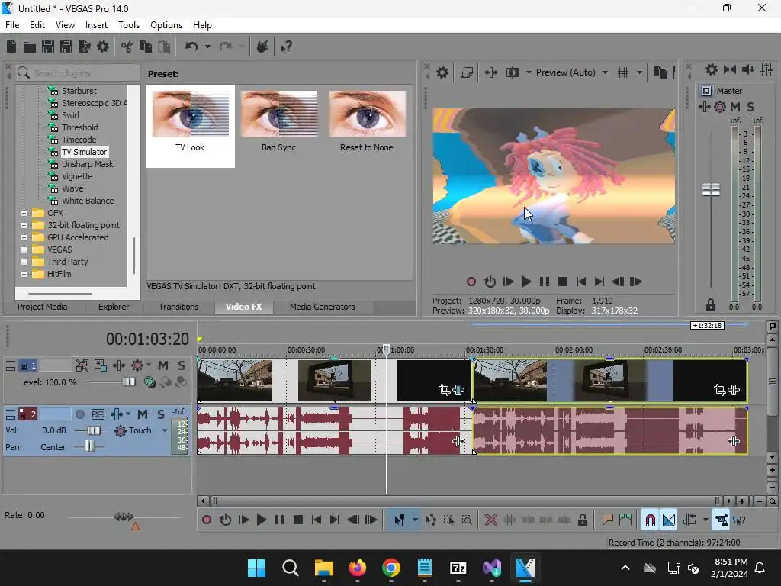Click the Copy icon in toolbar
Image resolution: width=781 pixels, height=586 pixels.
pos(146,47)
